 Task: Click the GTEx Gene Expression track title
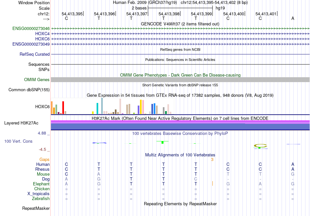180,95
